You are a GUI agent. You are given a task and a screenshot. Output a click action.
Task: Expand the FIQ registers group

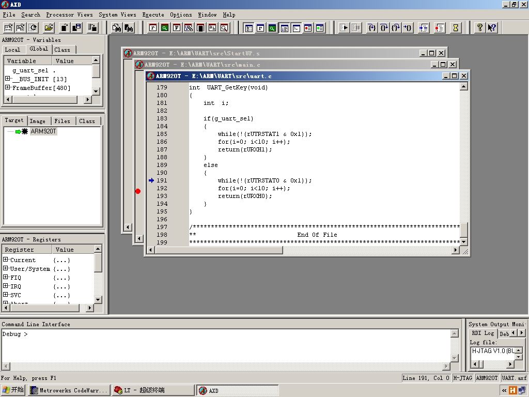click(5, 277)
